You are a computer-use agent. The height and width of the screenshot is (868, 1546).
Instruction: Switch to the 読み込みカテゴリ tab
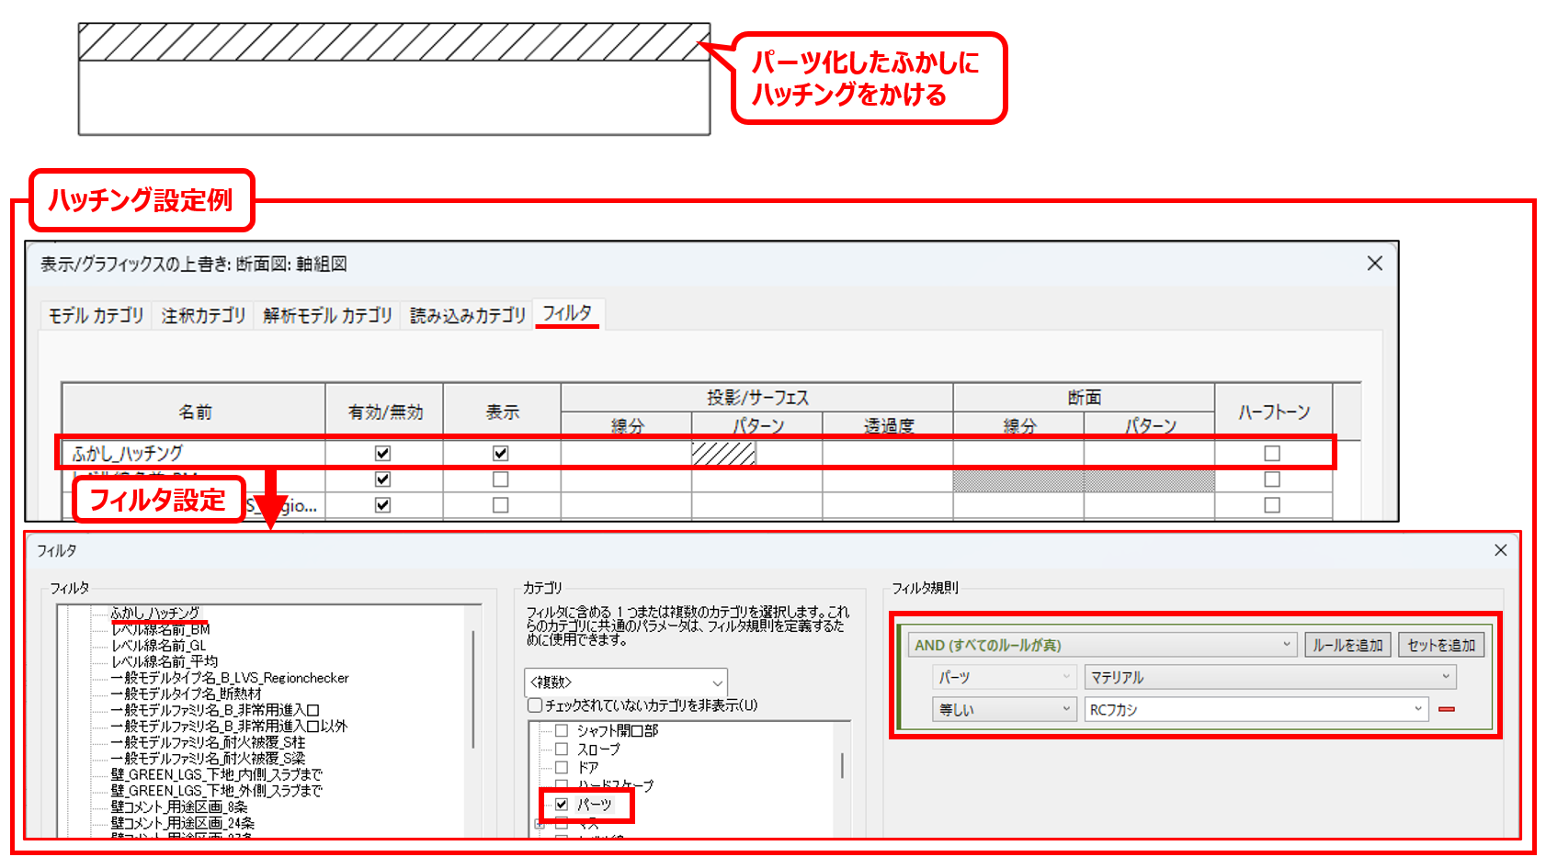467,315
